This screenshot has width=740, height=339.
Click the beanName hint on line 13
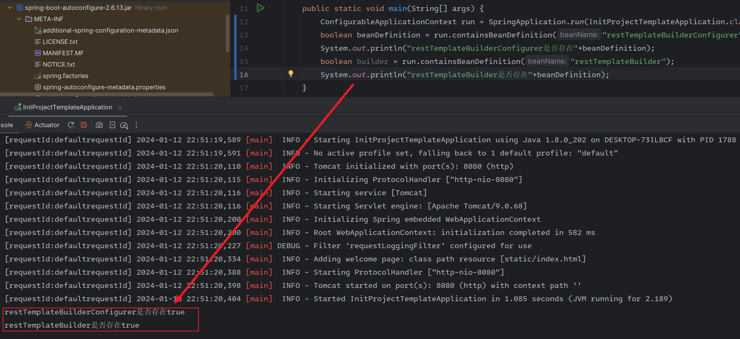click(579, 35)
